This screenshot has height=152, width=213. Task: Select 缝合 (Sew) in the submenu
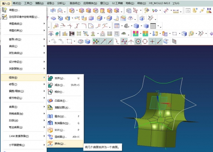60,116
